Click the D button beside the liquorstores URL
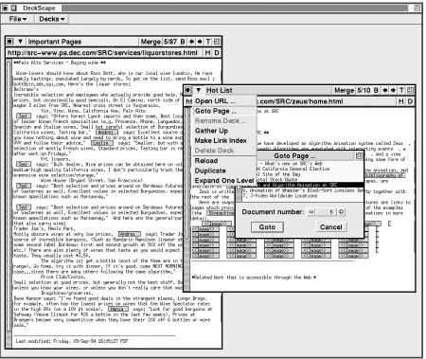Viewport: 426px width, 359px height. tap(217, 53)
